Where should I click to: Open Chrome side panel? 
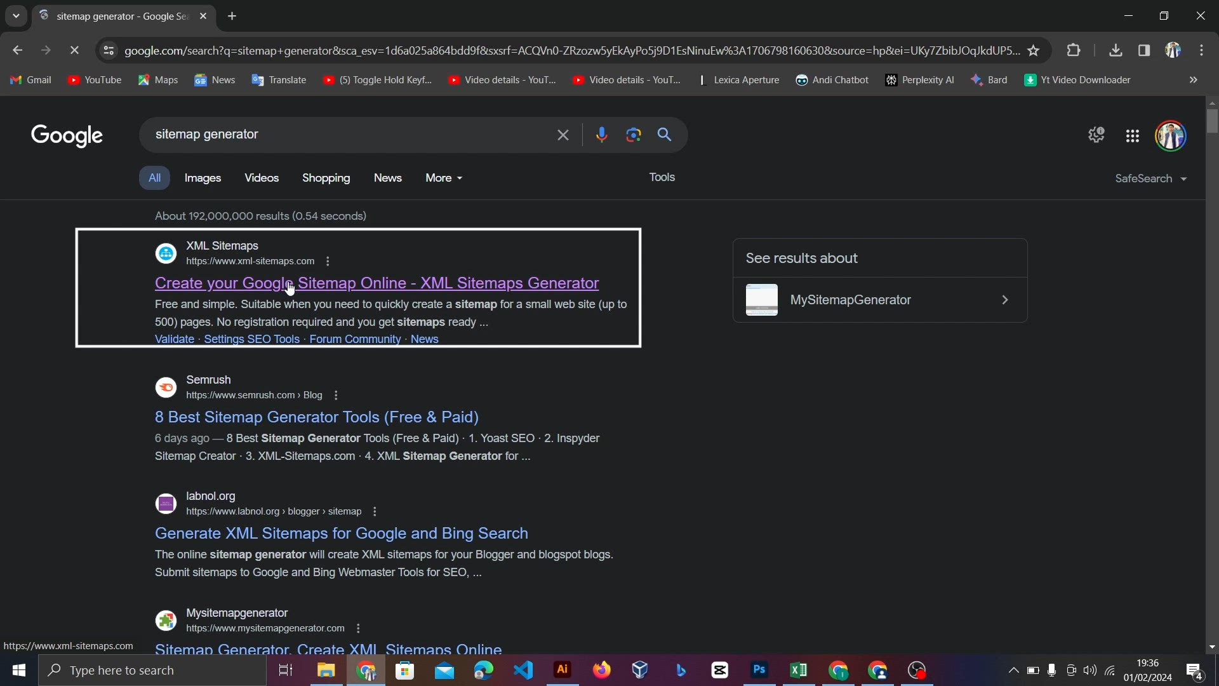coord(1144,50)
